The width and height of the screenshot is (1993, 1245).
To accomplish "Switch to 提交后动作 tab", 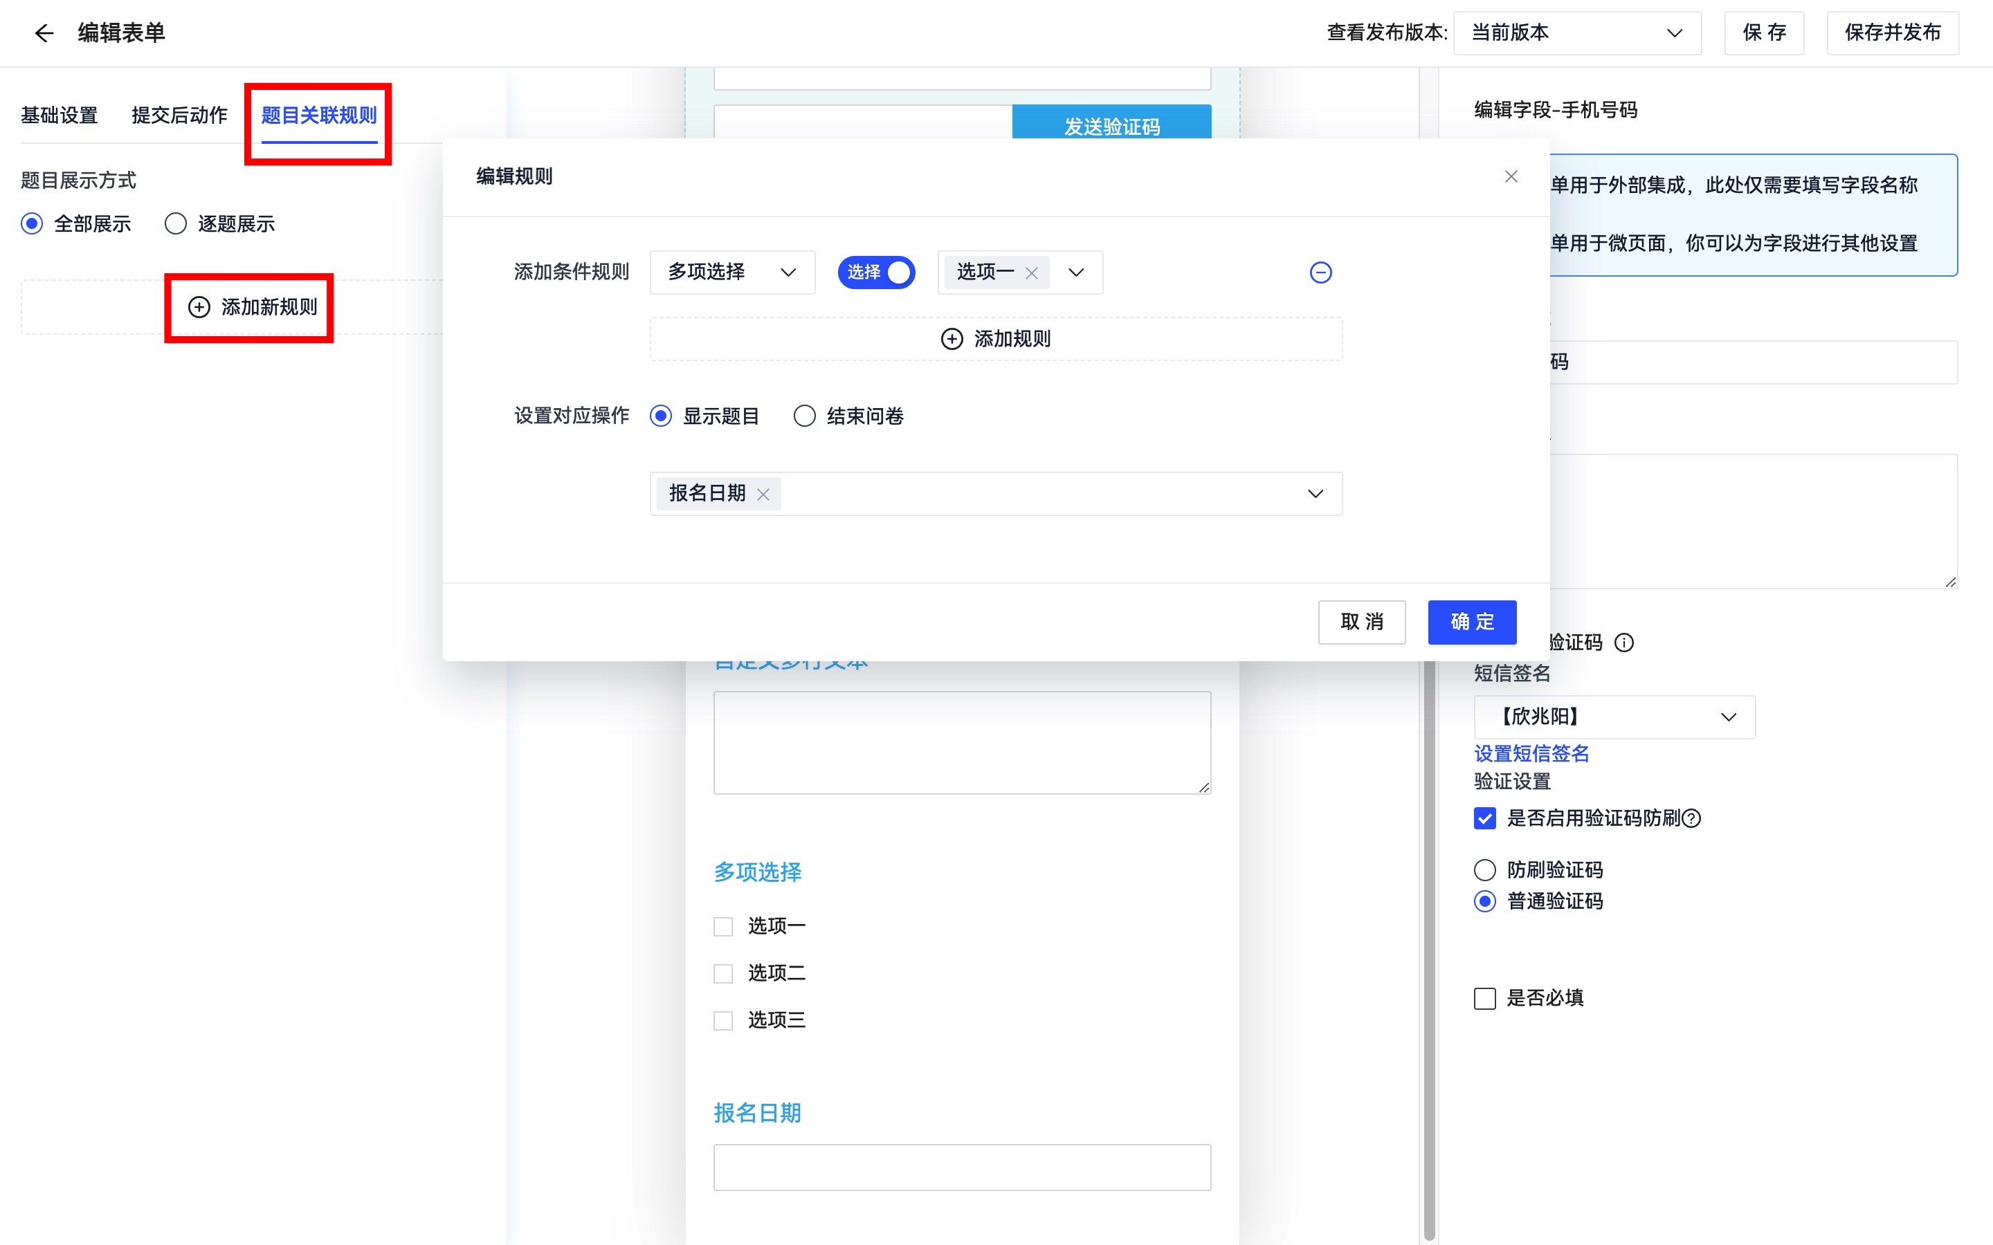I will pyautogui.click(x=179, y=116).
